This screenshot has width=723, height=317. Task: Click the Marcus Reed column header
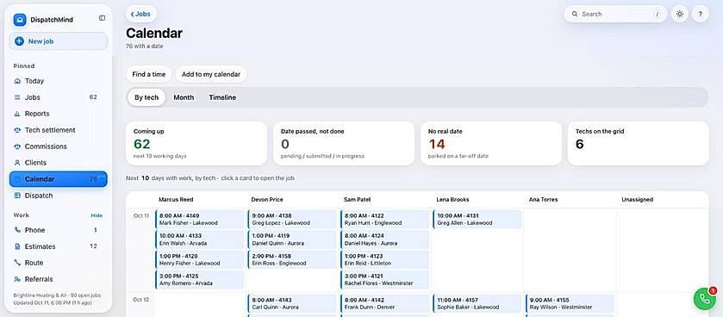coord(176,200)
